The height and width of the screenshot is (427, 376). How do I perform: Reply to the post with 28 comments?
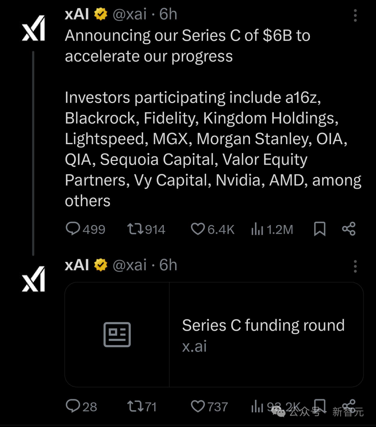73,406
